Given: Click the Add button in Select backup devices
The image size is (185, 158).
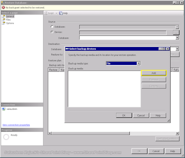Looking at the screenshot, I should pos(154,73).
